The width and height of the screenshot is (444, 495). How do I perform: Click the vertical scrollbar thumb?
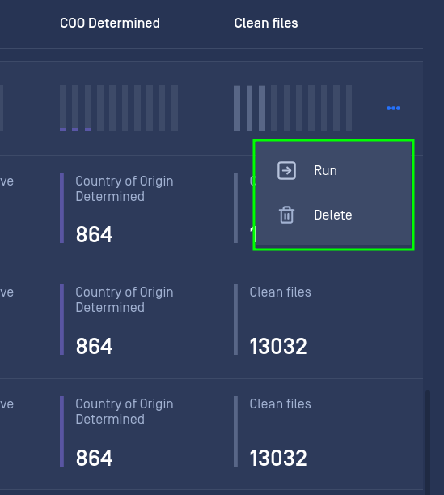(x=428, y=442)
